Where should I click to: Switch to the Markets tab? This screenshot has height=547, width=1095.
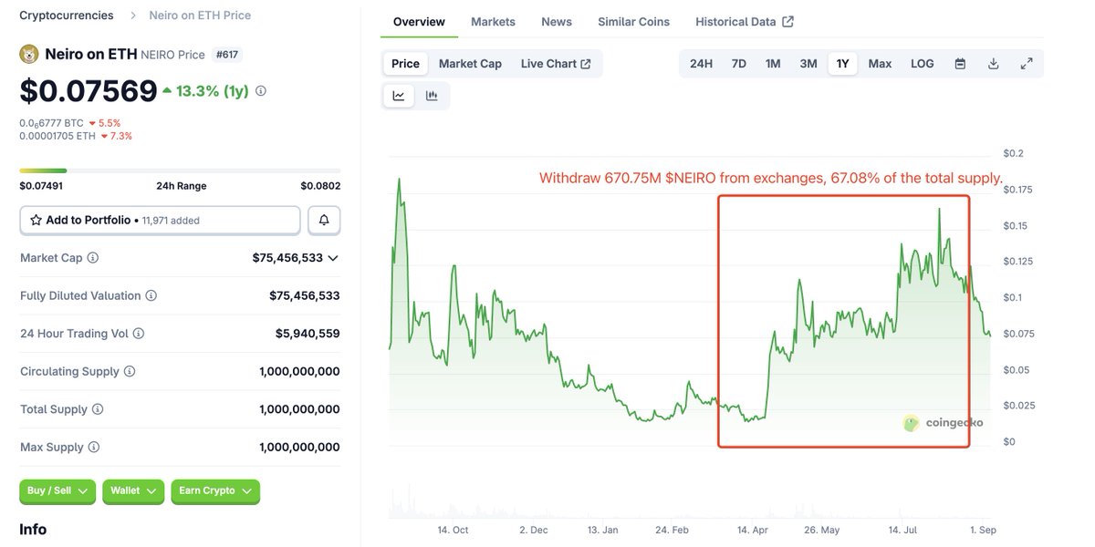coord(493,22)
